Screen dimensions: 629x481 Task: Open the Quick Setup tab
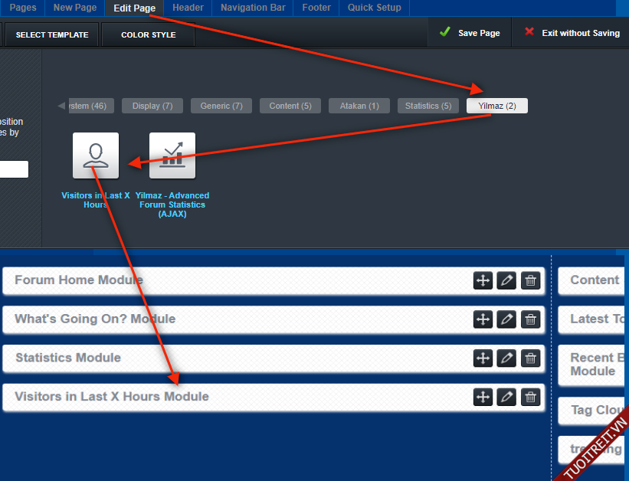(x=375, y=8)
